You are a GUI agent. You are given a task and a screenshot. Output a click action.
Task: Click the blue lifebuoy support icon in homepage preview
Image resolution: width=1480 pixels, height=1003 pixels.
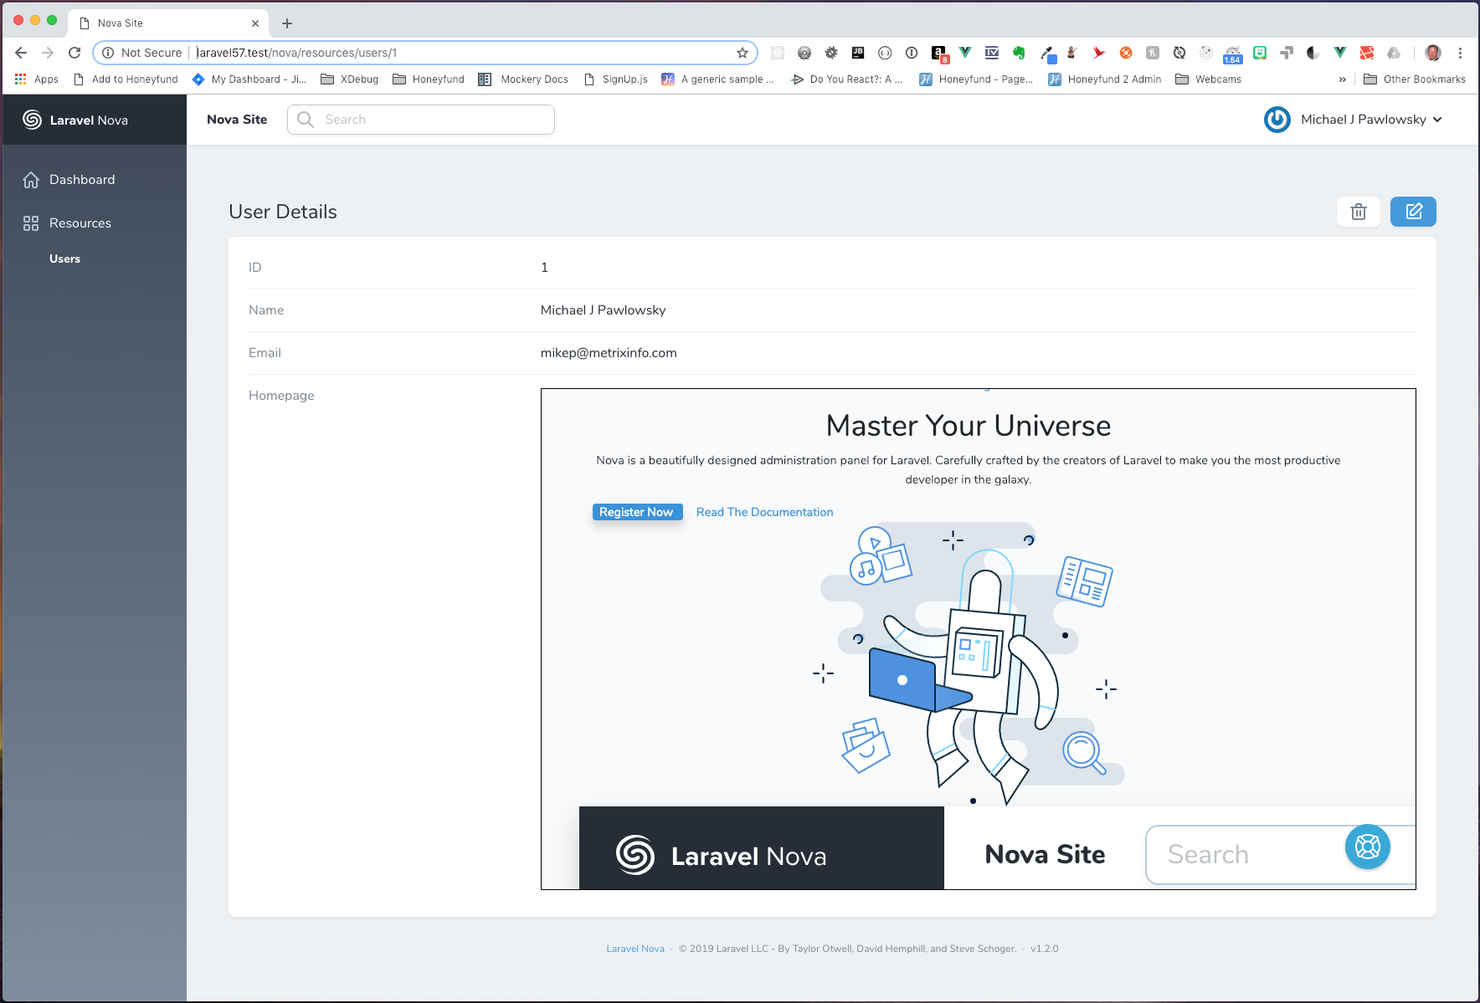1368,847
